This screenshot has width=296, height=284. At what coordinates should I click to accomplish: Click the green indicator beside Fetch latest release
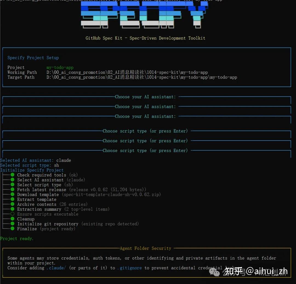(x=12, y=190)
